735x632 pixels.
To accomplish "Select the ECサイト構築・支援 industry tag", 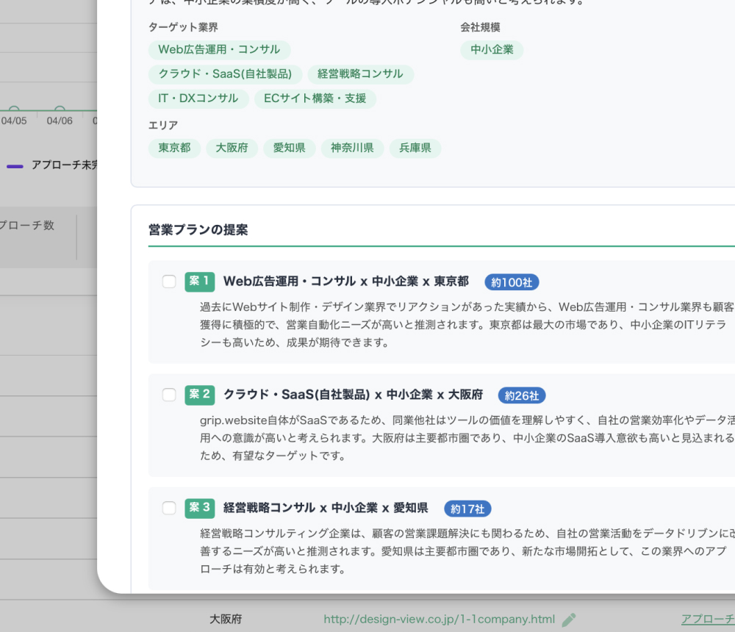I will point(315,98).
